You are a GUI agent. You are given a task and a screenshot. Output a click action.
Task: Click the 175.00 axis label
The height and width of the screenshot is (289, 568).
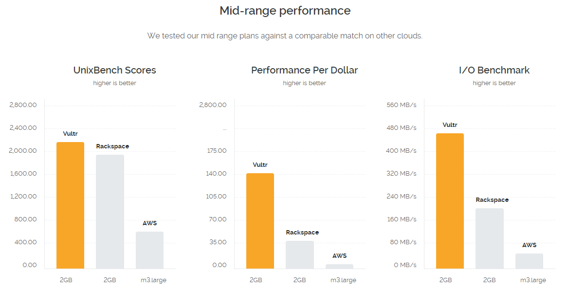[217, 151]
